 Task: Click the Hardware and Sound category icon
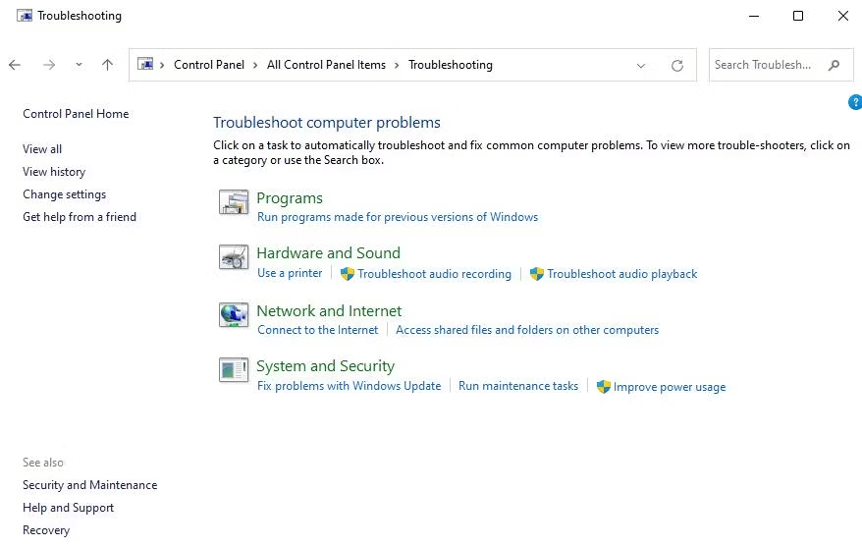[234, 258]
